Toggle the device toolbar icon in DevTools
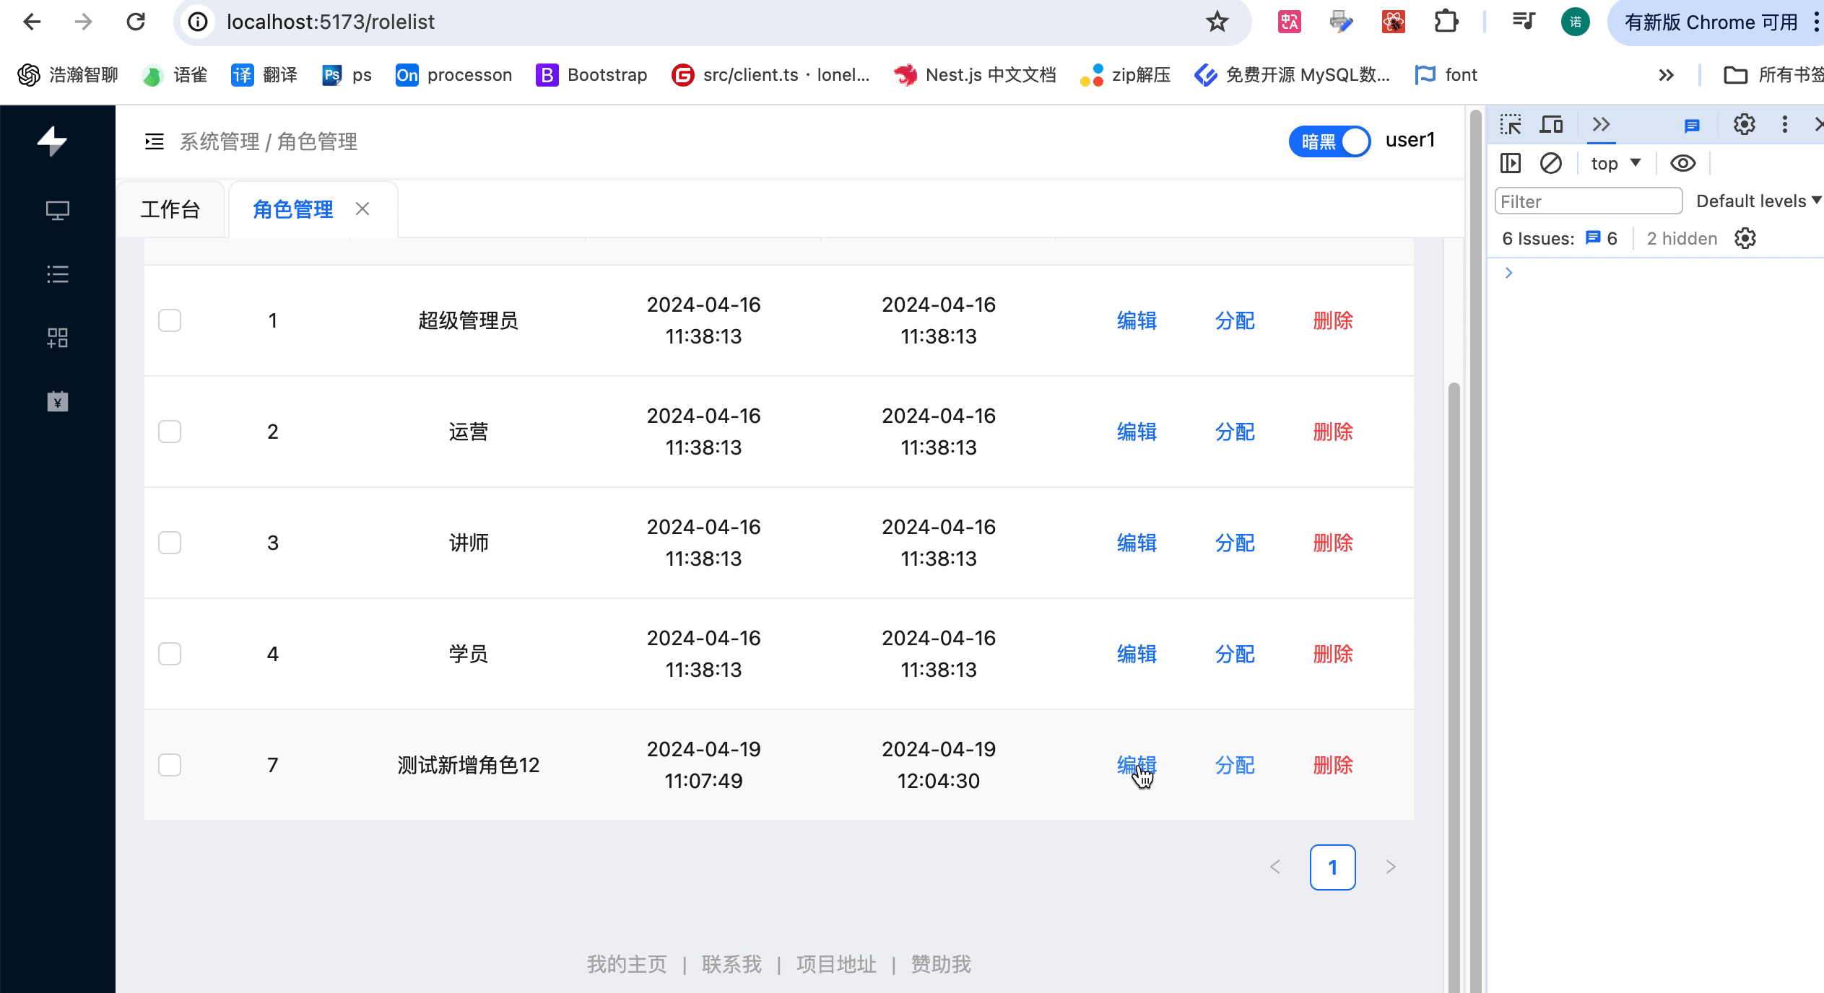 1551,125
